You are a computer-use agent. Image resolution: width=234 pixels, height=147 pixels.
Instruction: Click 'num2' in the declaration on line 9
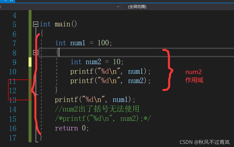93,62
